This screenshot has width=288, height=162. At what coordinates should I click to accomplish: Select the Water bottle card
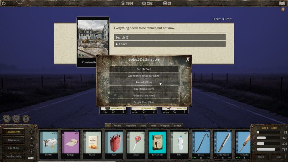coord(179,144)
